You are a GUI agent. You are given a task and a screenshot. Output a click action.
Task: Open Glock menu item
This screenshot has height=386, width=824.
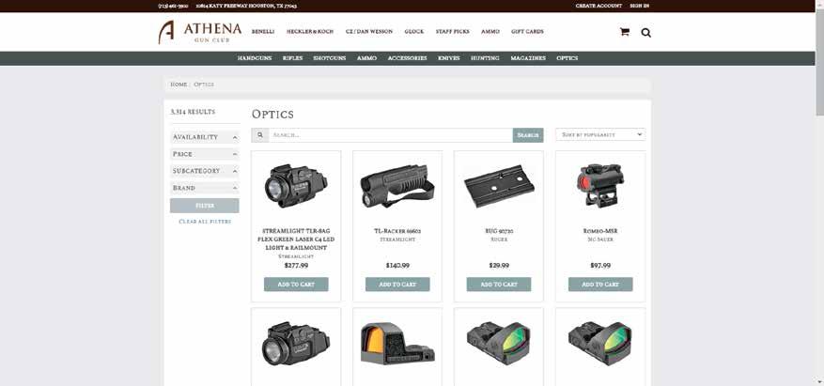[414, 32]
